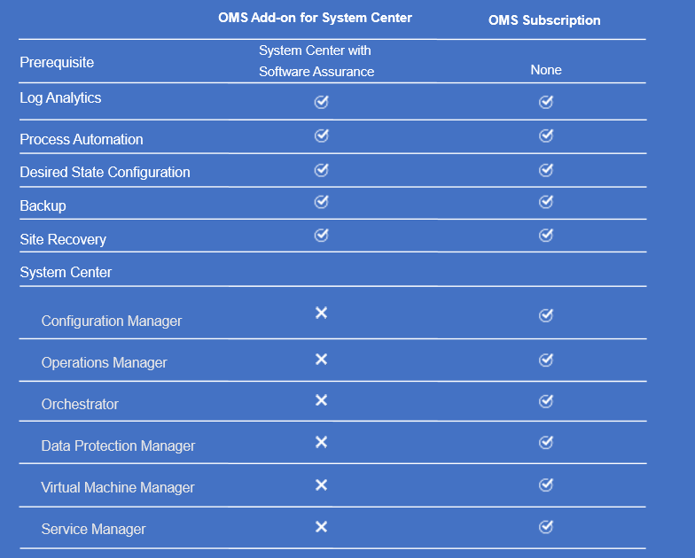This screenshot has width=695, height=558.
Task: Click Service Manager checkmark under OMS Subscription
Action: [546, 527]
